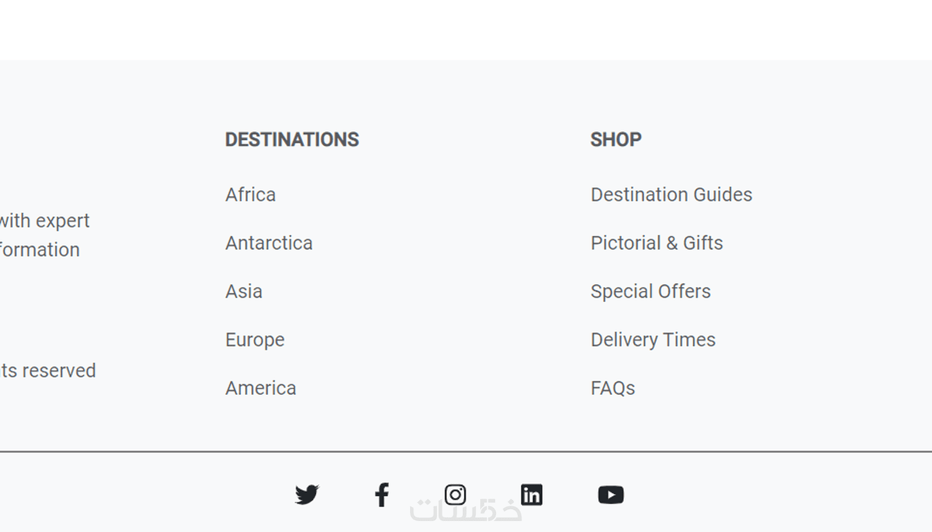The width and height of the screenshot is (932, 532).
Task: Choose Europe from the destinations list
Action: 255,340
